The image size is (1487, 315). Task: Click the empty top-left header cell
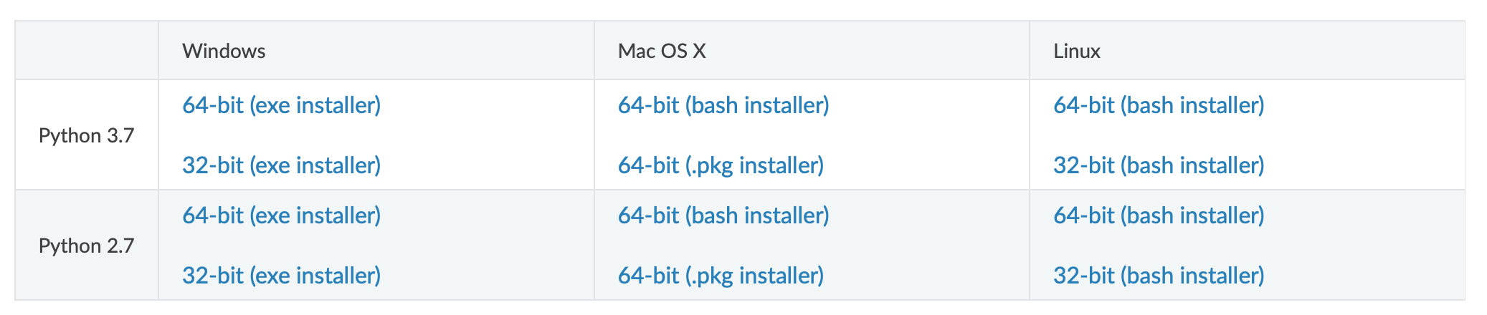point(87,50)
